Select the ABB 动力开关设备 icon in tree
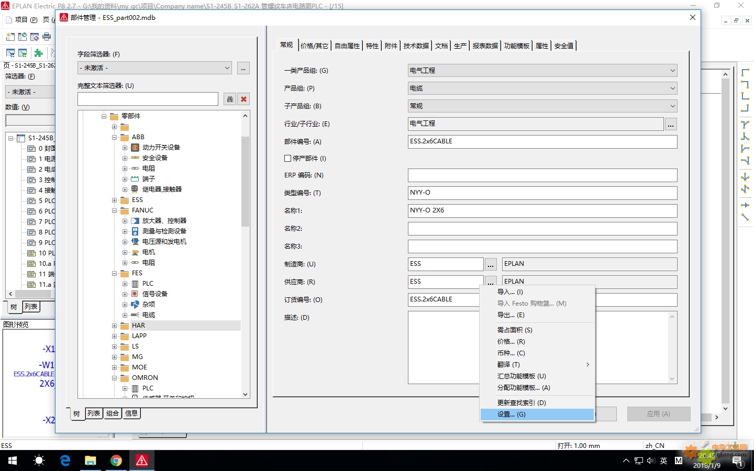Screen dimensions: 754x471 tap(135, 148)
